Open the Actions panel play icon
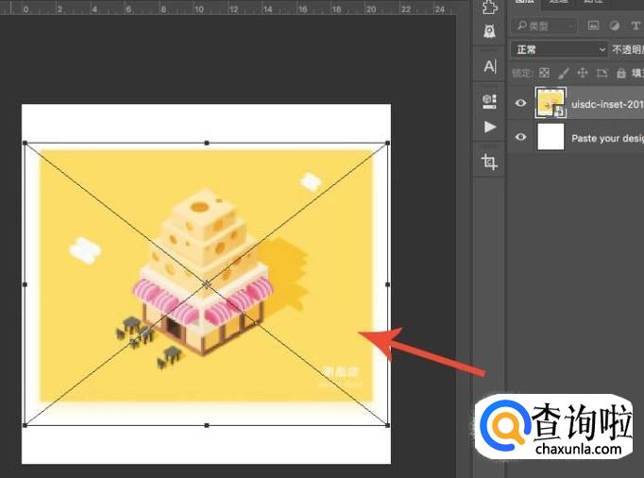644x478 pixels. coord(489,127)
